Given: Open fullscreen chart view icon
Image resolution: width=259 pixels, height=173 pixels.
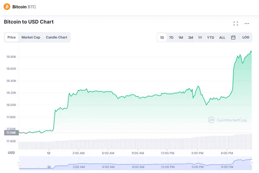Looking at the screenshot, I should point(236,24).
